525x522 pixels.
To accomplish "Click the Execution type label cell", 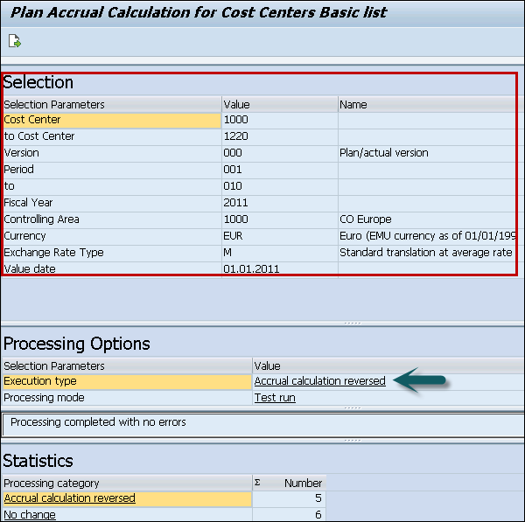I will pos(126,381).
